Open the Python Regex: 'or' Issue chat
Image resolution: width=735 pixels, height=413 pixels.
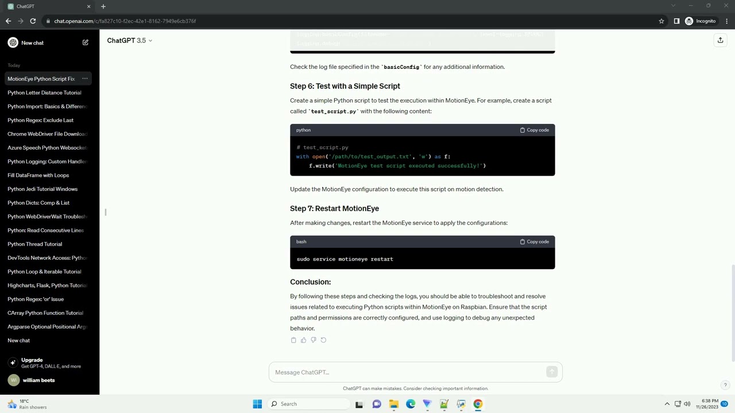click(x=49, y=299)
